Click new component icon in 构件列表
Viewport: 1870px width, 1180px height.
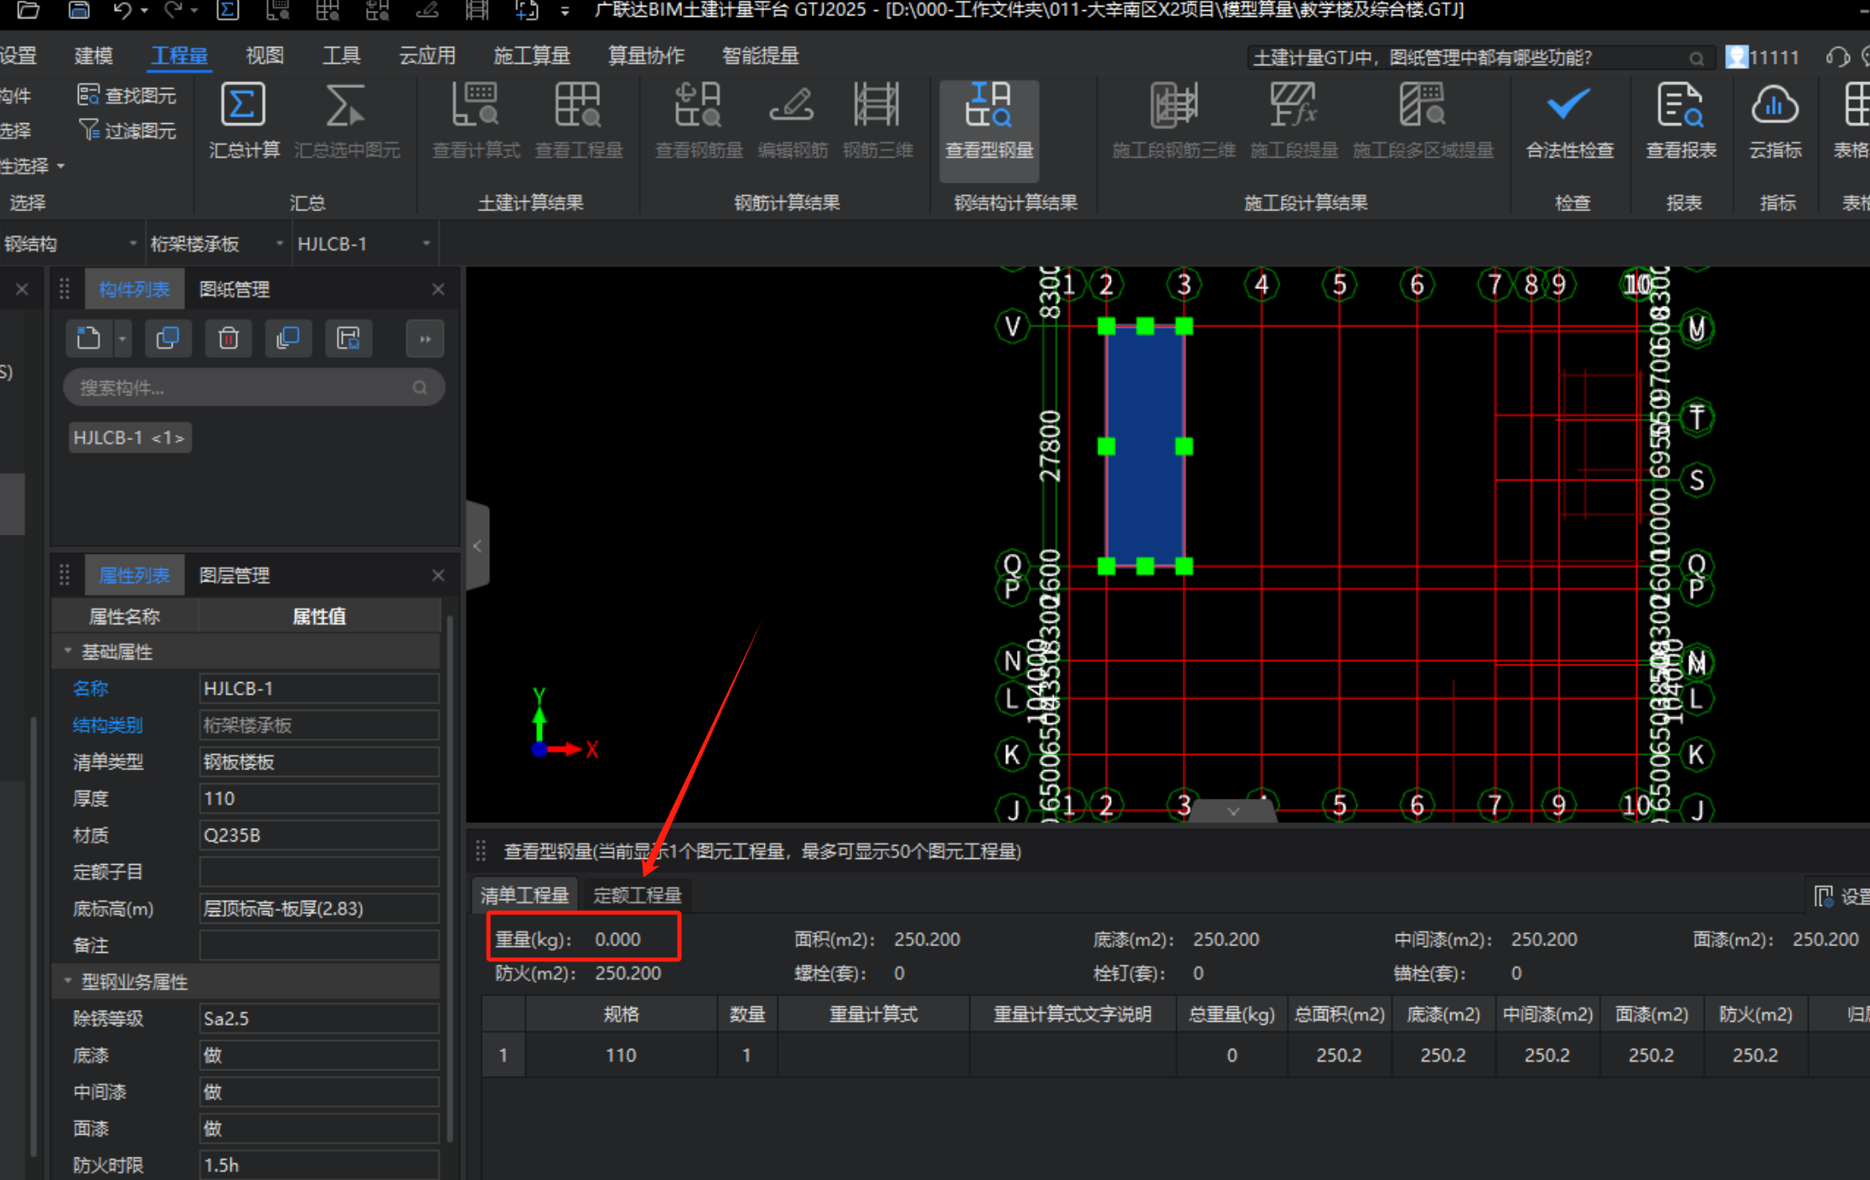(89, 339)
